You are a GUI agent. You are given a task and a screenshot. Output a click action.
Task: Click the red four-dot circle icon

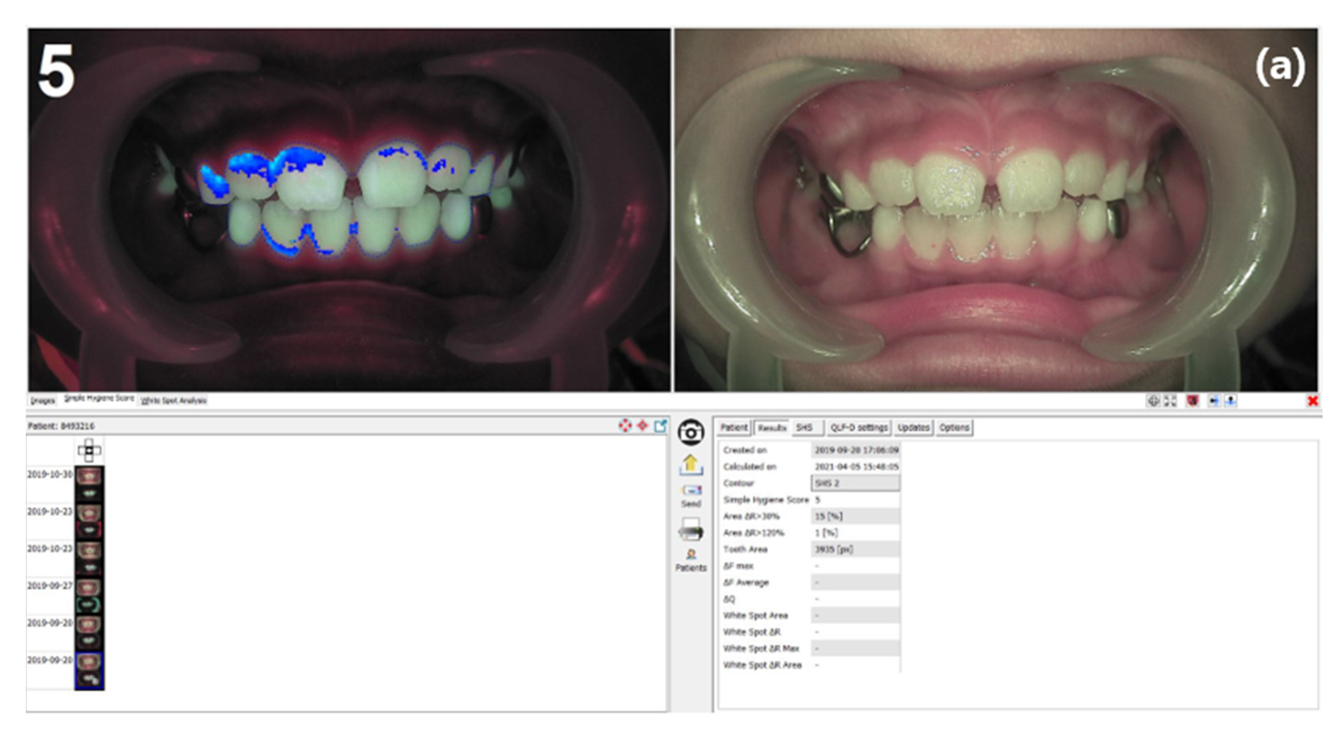click(625, 426)
